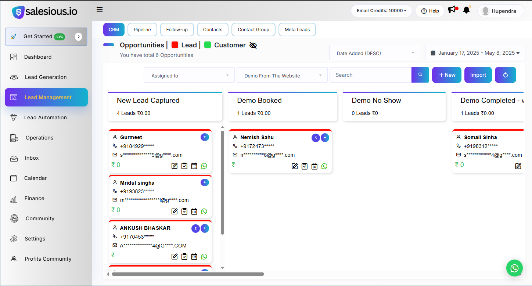Click the green Customer legend square
The image size is (532, 286).
(x=208, y=45)
